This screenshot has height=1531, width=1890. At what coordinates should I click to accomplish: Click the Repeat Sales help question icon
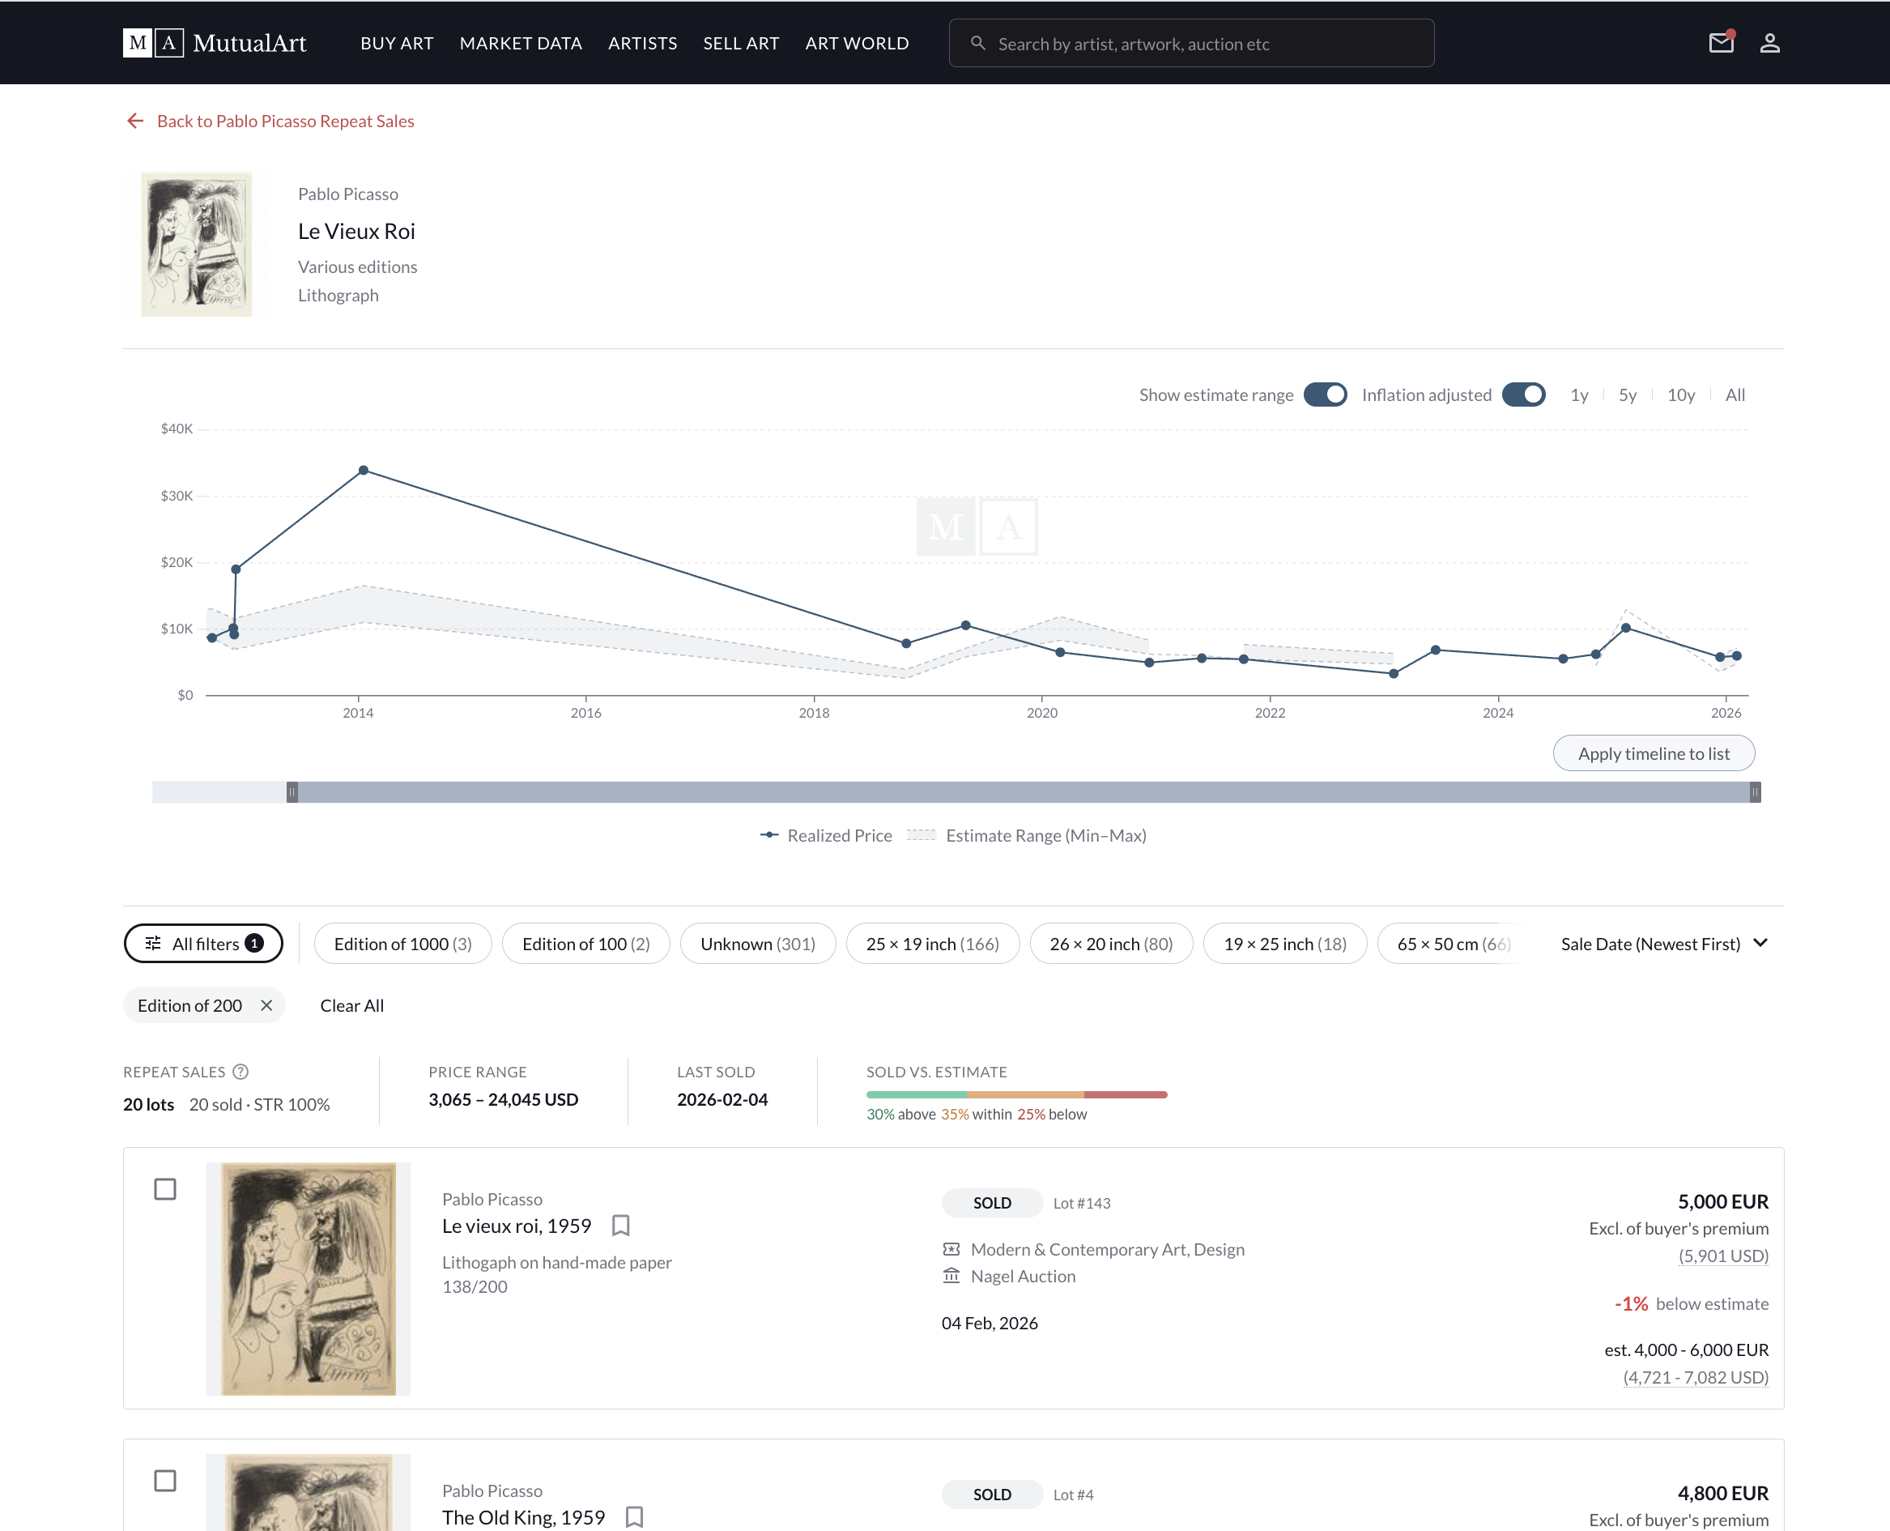tap(240, 1072)
